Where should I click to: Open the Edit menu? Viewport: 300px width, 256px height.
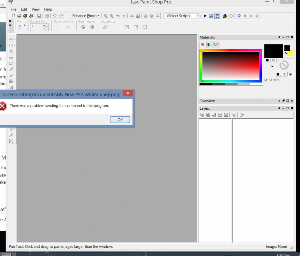click(24, 9)
